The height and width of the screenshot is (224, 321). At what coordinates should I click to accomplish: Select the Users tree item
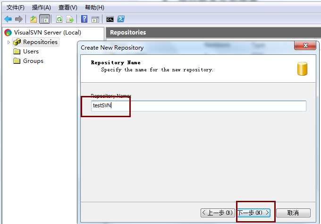tap(31, 52)
